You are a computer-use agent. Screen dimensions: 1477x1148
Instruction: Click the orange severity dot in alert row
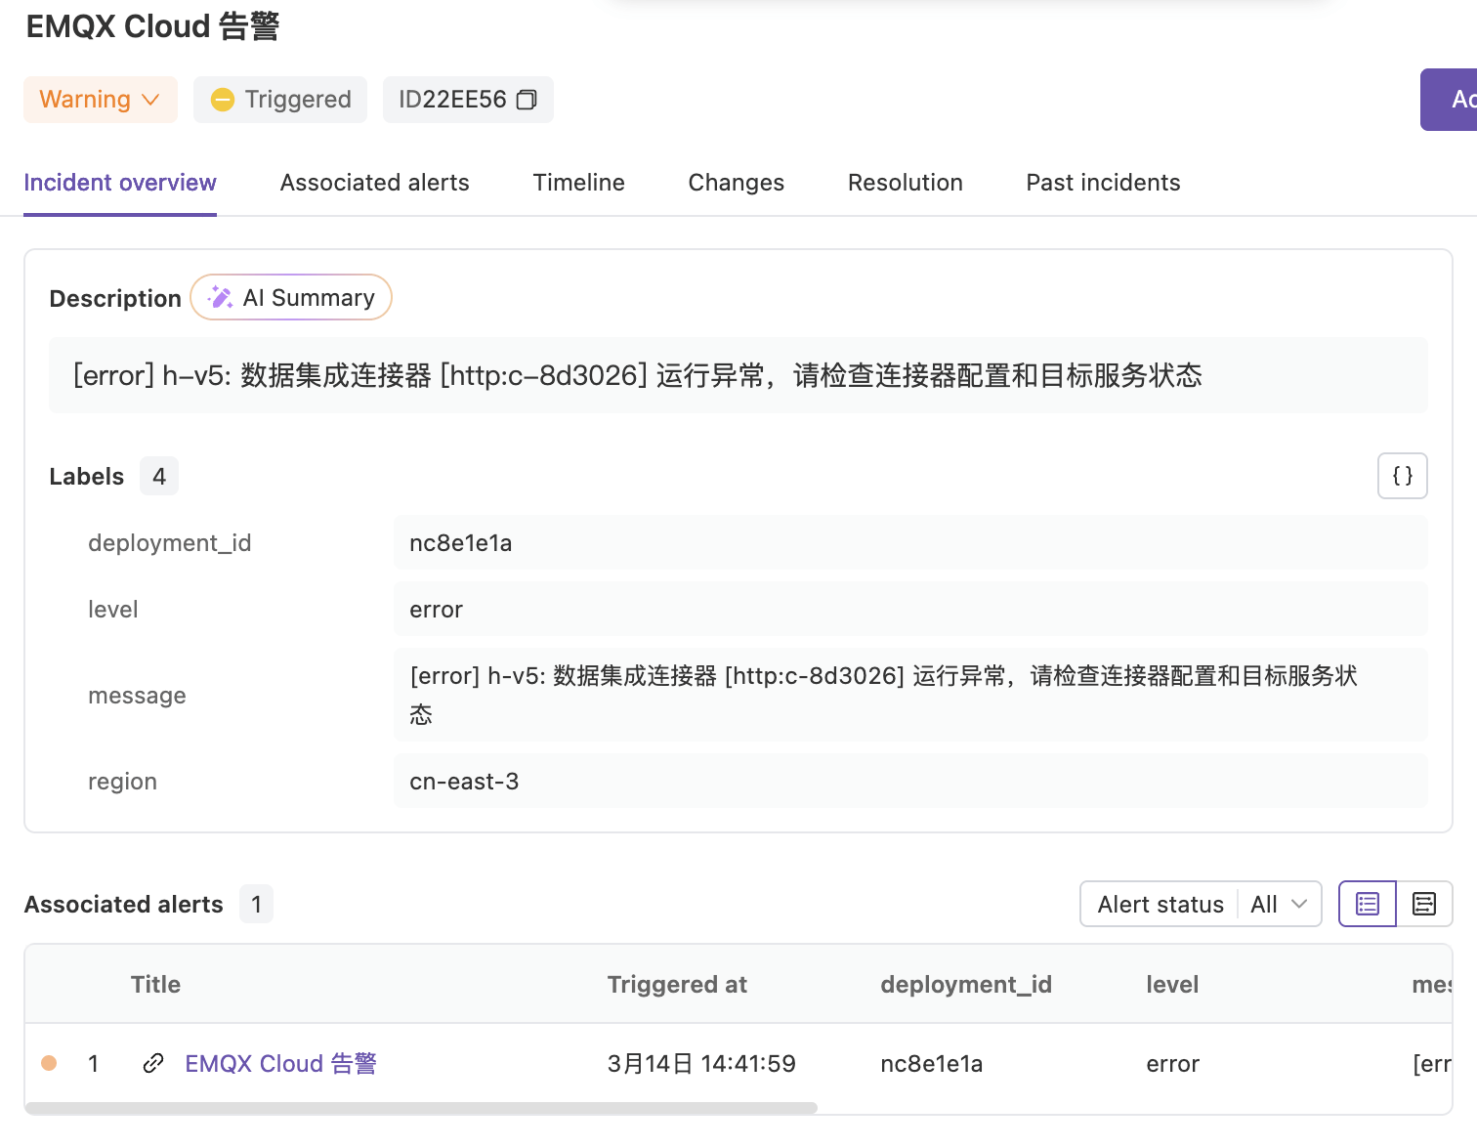tap(49, 1063)
